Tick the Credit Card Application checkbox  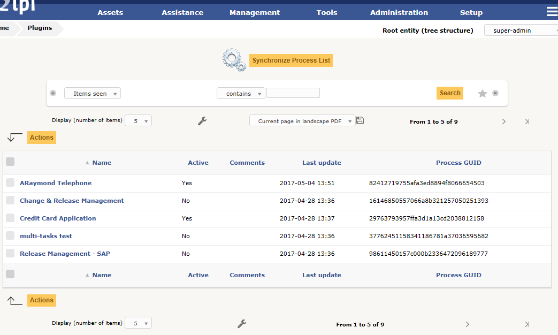click(x=10, y=218)
